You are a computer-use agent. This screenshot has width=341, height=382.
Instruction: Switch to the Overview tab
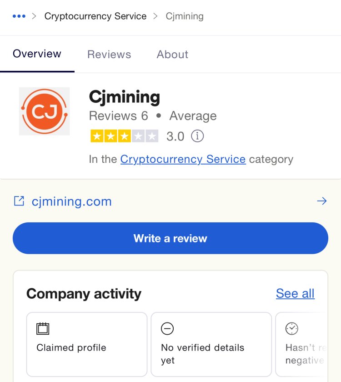point(37,54)
